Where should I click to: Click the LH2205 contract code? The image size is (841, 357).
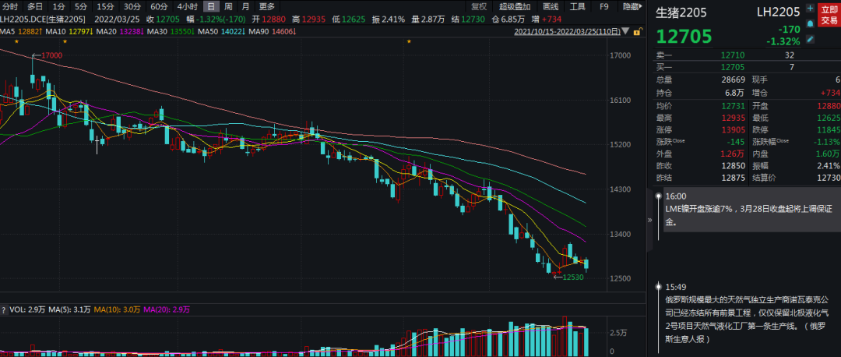(x=778, y=12)
